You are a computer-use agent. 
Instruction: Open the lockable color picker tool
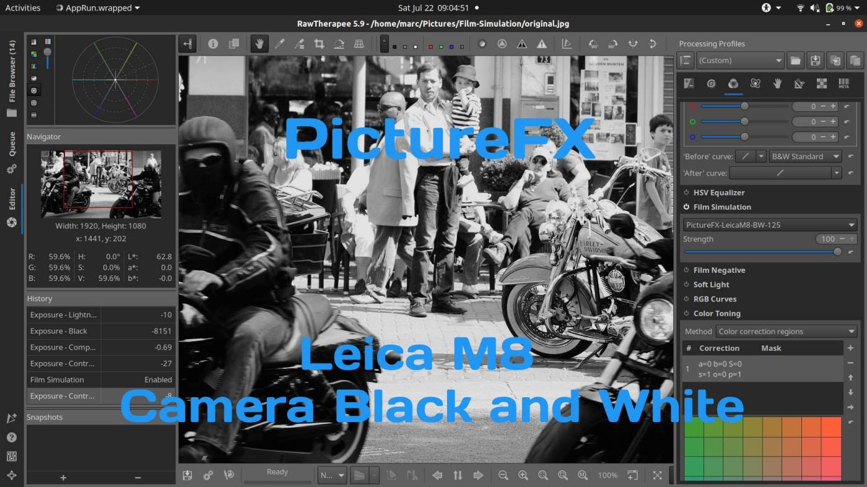pos(299,44)
